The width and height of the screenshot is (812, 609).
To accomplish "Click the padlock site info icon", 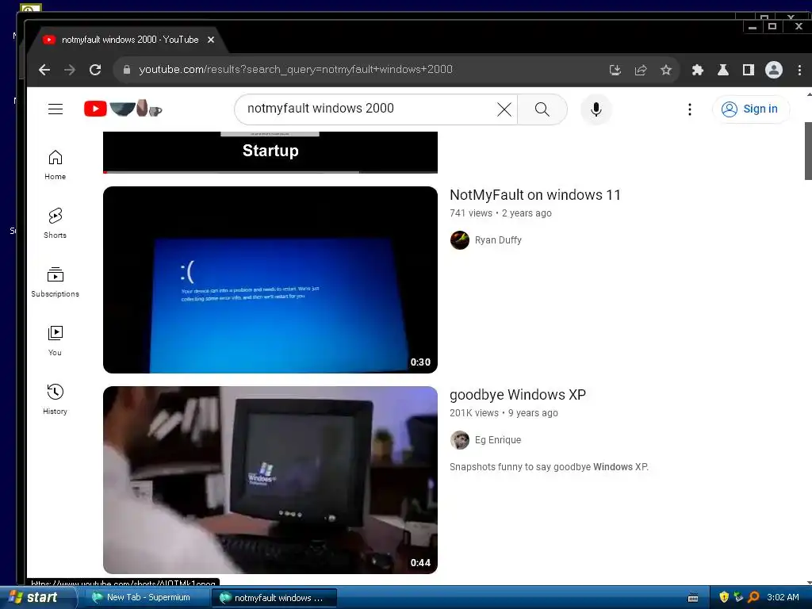I will 127,70.
